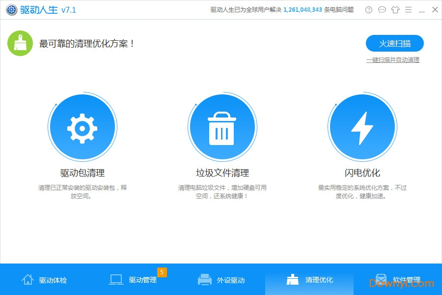Click the 驱动人生 logo icon
The width and height of the screenshot is (442, 295).
pos(11,9)
